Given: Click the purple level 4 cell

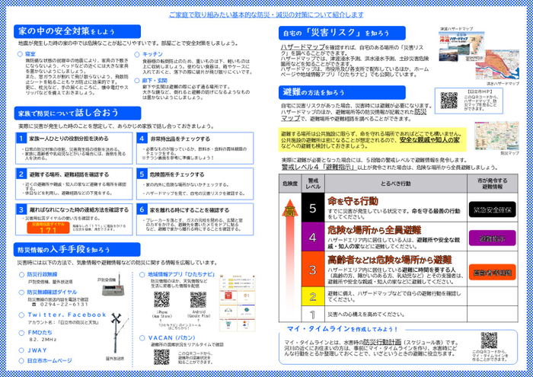Looking at the screenshot, I should [313, 237].
